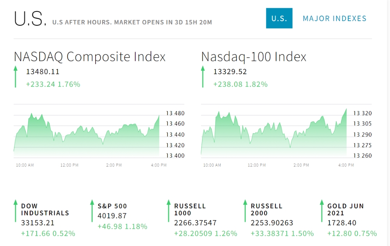Open the Nasdaq-100 Index heading
This screenshot has width=390, height=246.
coord(254,57)
